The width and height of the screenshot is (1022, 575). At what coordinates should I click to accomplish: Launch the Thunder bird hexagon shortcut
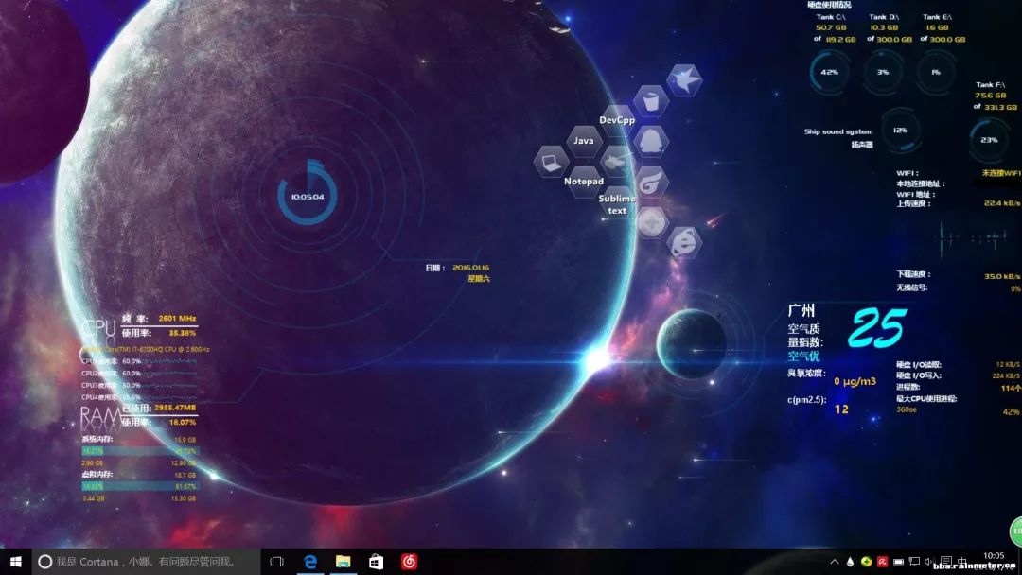[684, 80]
